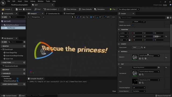Open Element 0 material dropdown
Screen dimensions: 172x97
[149, 56]
